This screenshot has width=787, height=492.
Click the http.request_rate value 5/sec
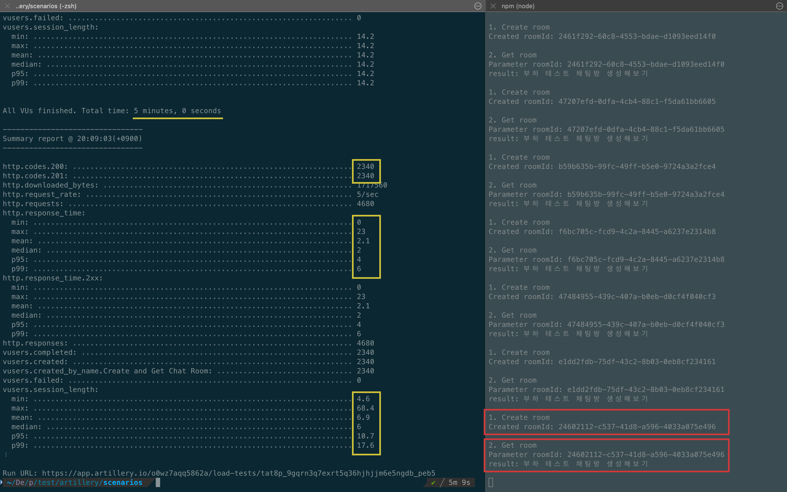368,194
